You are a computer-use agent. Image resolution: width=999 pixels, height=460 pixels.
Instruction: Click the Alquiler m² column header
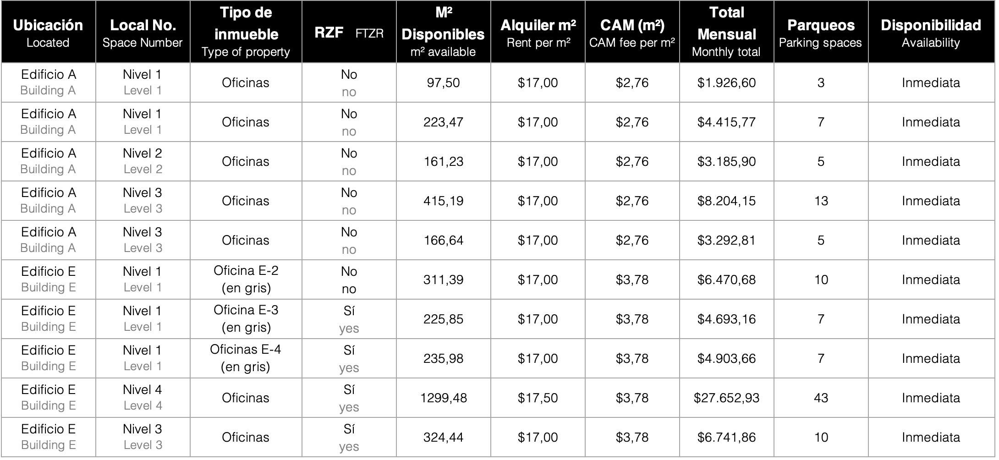click(x=538, y=32)
